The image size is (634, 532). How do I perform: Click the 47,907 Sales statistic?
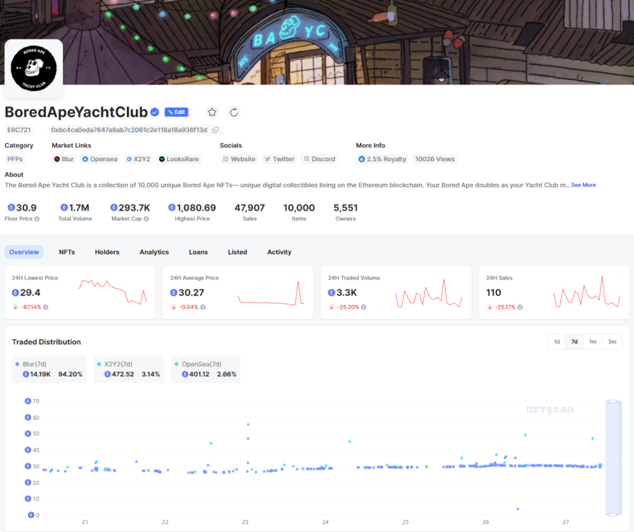tap(249, 212)
